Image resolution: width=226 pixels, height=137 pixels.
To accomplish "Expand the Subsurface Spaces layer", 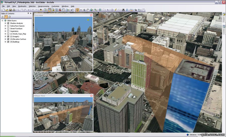I will (x=5, y=26).
